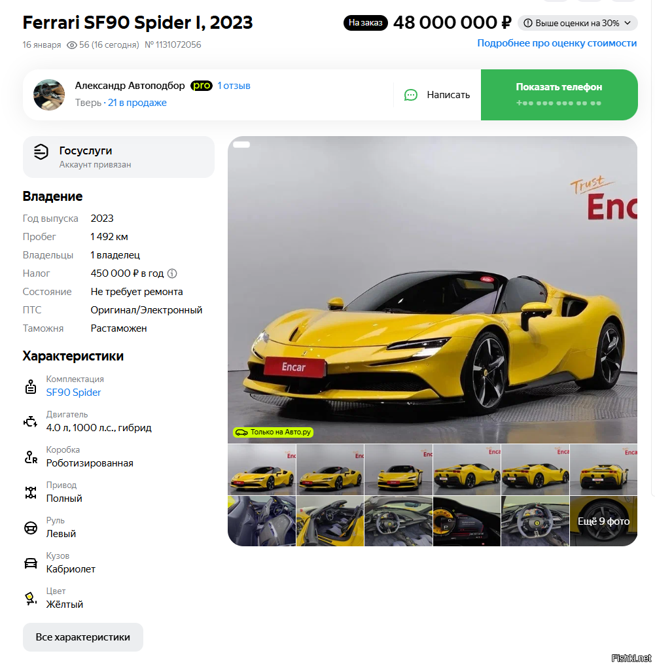
Task: Click the Госуслуги logo icon
Action: [x=41, y=152]
